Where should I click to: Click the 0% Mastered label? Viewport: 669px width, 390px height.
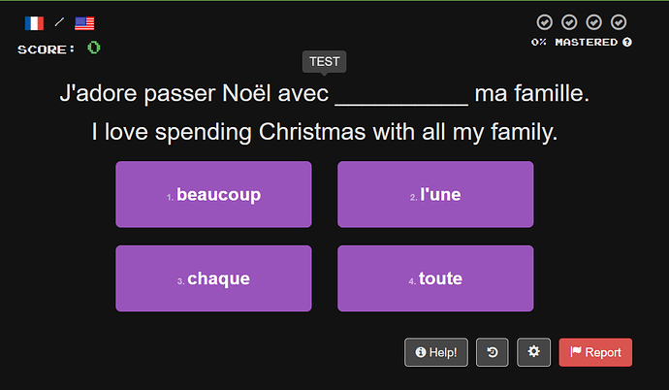[575, 43]
